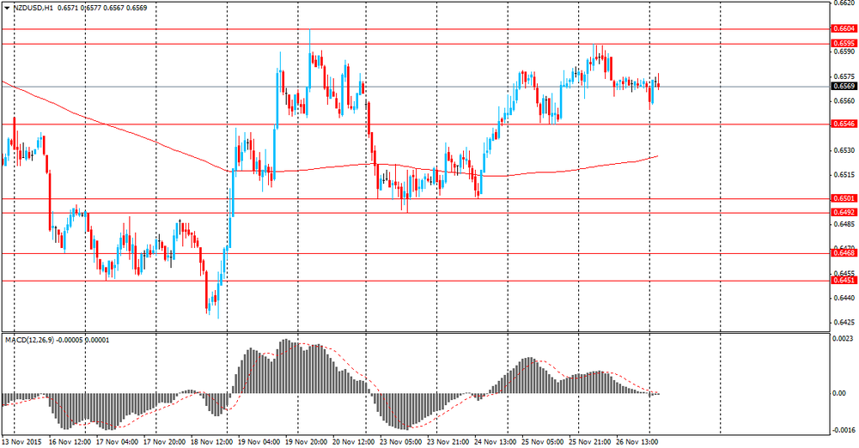Click the 19 Nov 04:00 time marker
Image resolution: width=859 pixels, height=448 pixels.
[259, 441]
